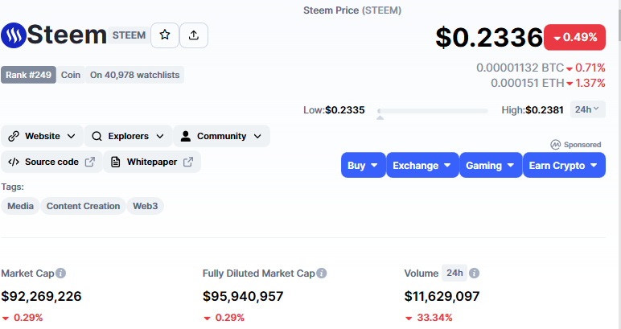Click Fully Diluted Market Cap info icon
The height and width of the screenshot is (329, 621).
(322, 273)
